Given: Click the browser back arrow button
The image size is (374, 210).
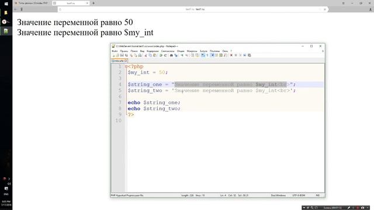Looking at the screenshot, I should (x=16, y=9).
